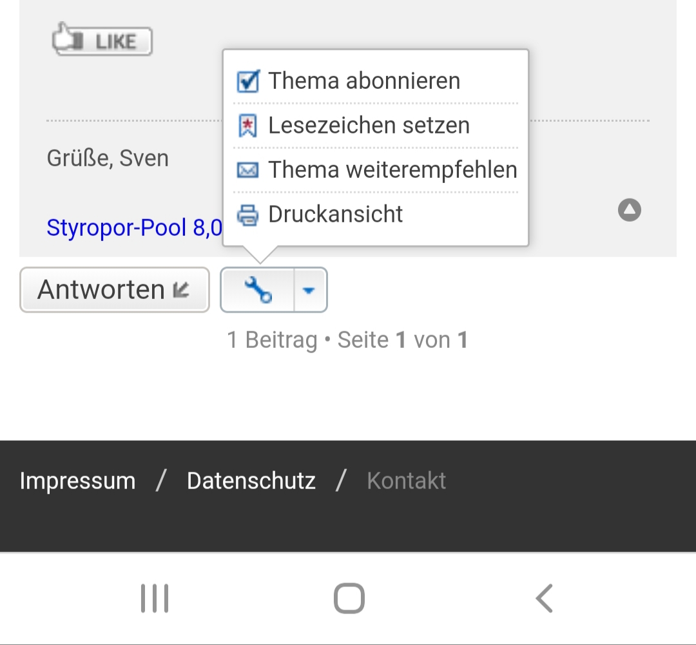The width and height of the screenshot is (696, 645).
Task: Choose Thema abonnieren from the menu
Action: coord(364,81)
